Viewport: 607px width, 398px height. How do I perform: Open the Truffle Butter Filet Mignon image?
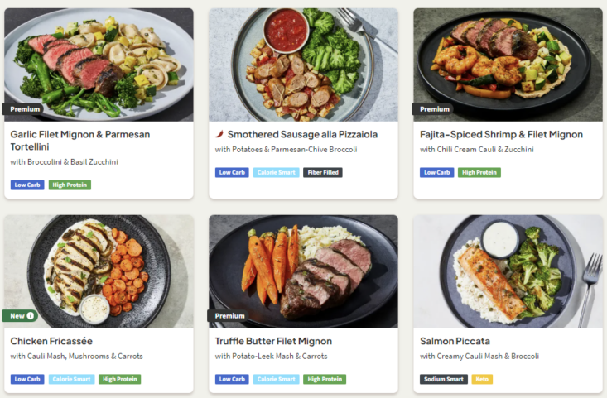tap(303, 271)
